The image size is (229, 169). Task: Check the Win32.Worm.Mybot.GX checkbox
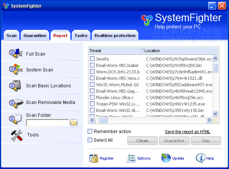[x=92, y=84]
